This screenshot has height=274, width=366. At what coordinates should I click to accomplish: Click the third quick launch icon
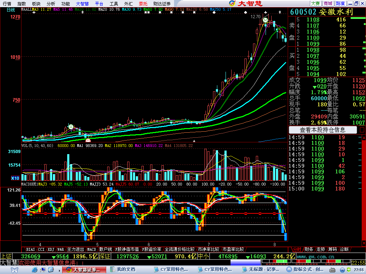(x=51, y=270)
